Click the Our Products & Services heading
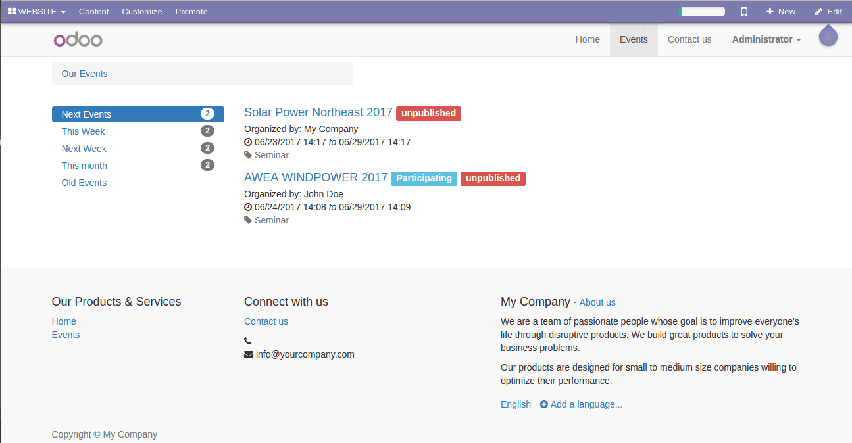852x443 pixels. click(116, 302)
